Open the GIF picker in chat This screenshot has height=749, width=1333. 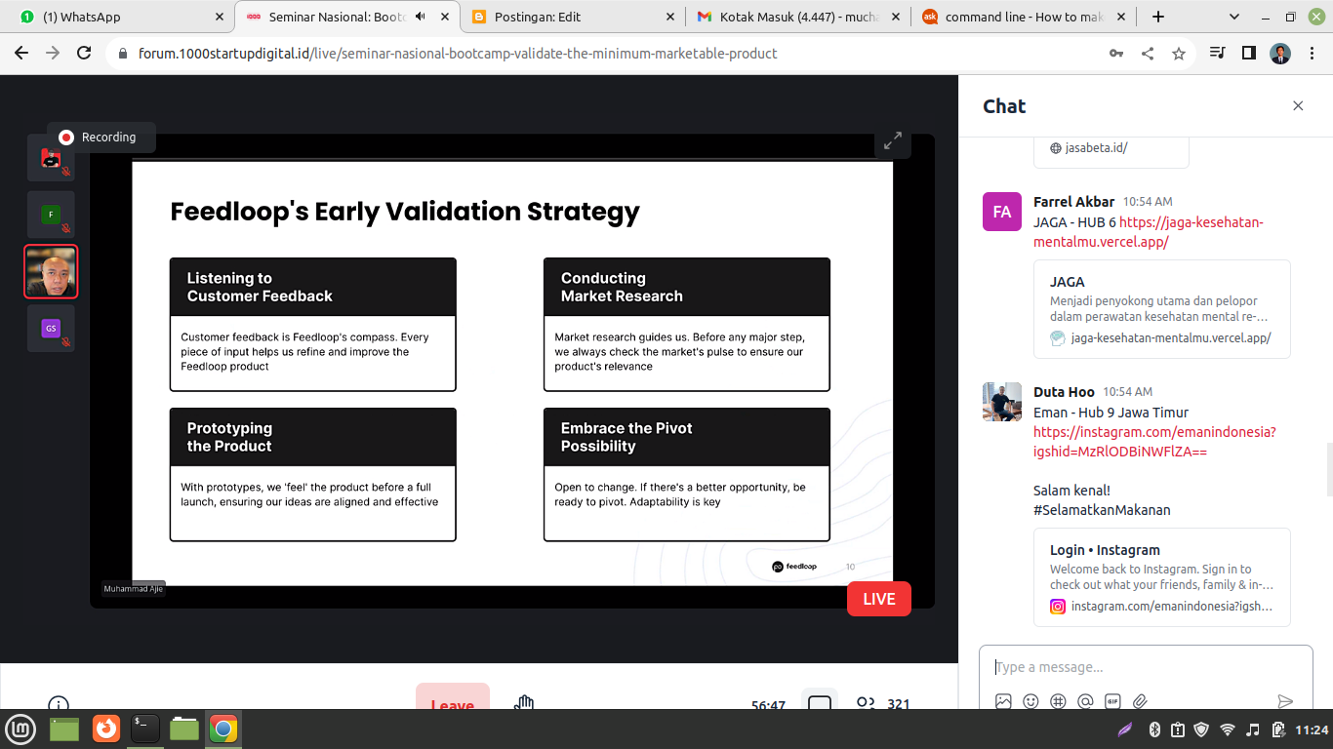pyautogui.click(x=1112, y=701)
